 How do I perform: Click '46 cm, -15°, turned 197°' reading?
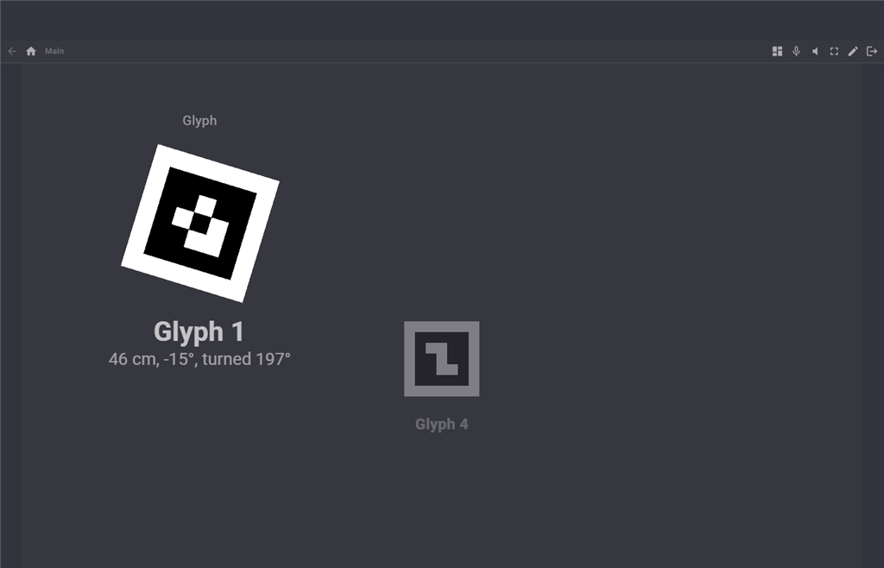199,359
